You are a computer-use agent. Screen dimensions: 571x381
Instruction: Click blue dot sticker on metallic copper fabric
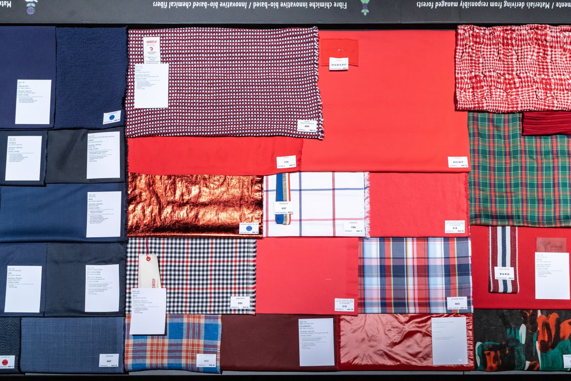point(249,228)
